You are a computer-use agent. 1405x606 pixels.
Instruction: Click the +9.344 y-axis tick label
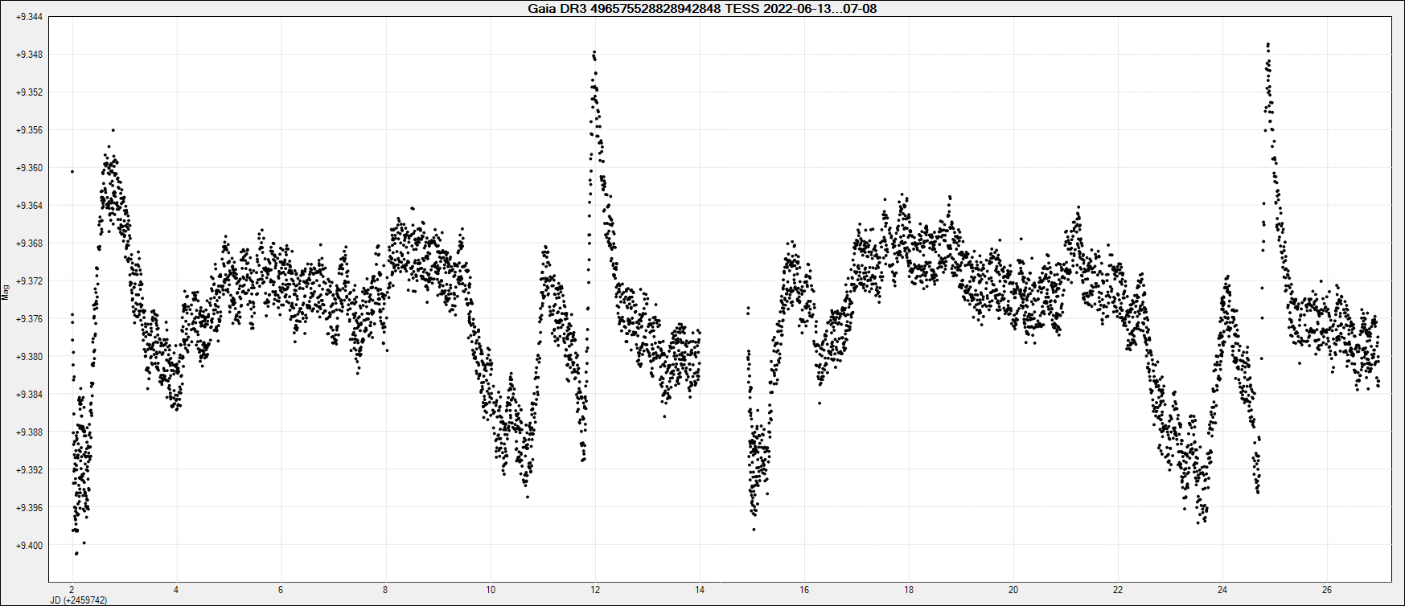(30, 17)
